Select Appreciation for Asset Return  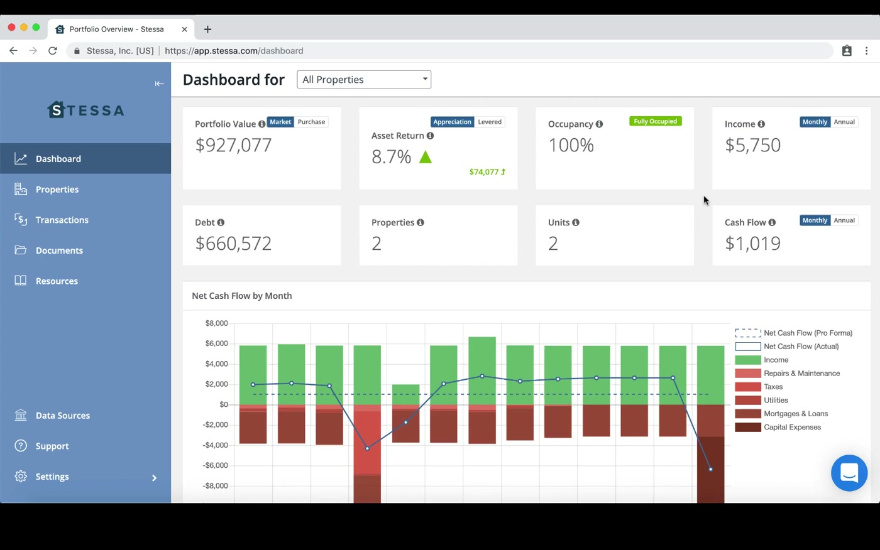(x=452, y=122)
